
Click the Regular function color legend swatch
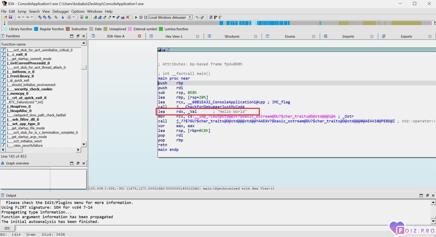tap(36, 29)
